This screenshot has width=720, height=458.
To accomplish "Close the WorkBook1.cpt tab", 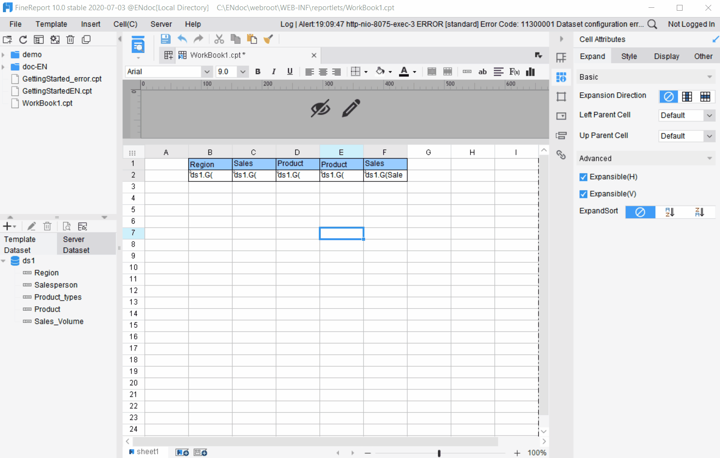I will 314,55.
